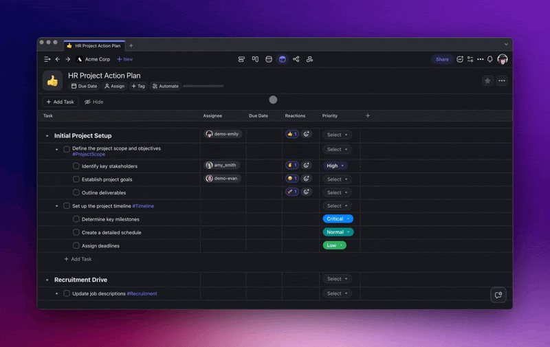Open the chat bubble helper icon
The image size is (550, 347).
498,295
